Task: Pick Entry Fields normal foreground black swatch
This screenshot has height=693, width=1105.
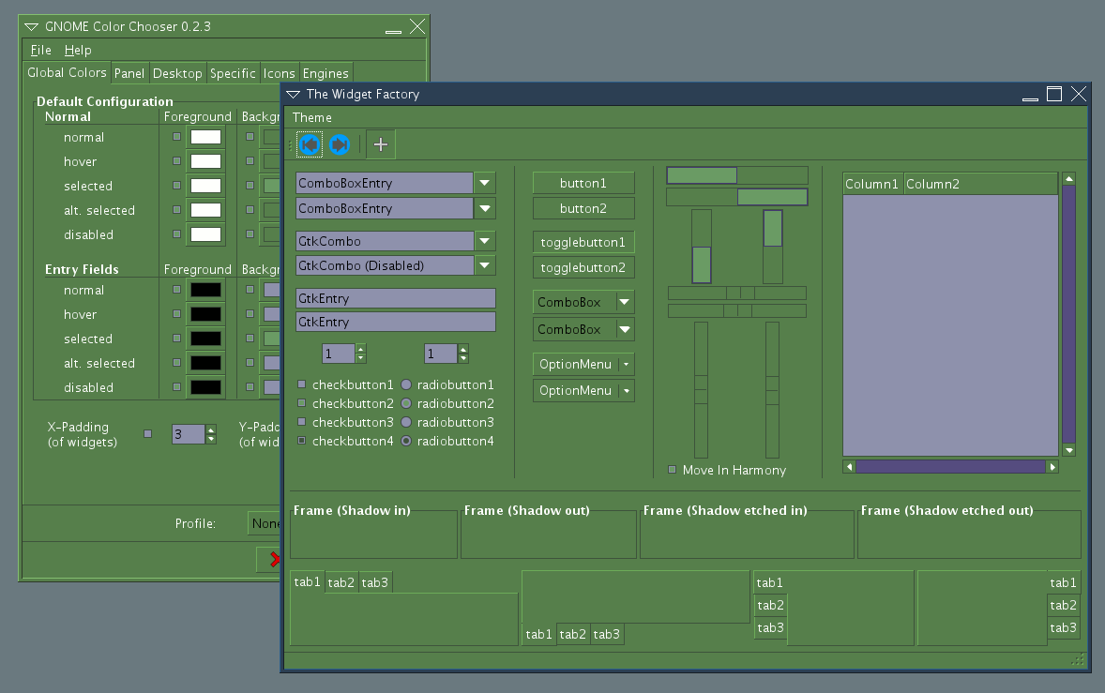Action: [205, 290]
